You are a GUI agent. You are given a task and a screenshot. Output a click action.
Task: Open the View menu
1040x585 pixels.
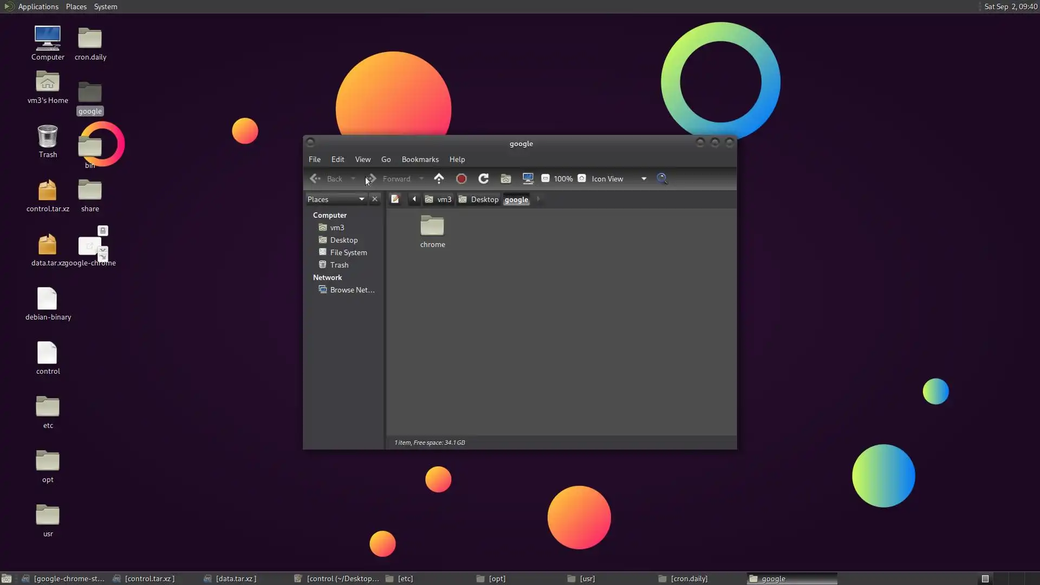point(362,159)
